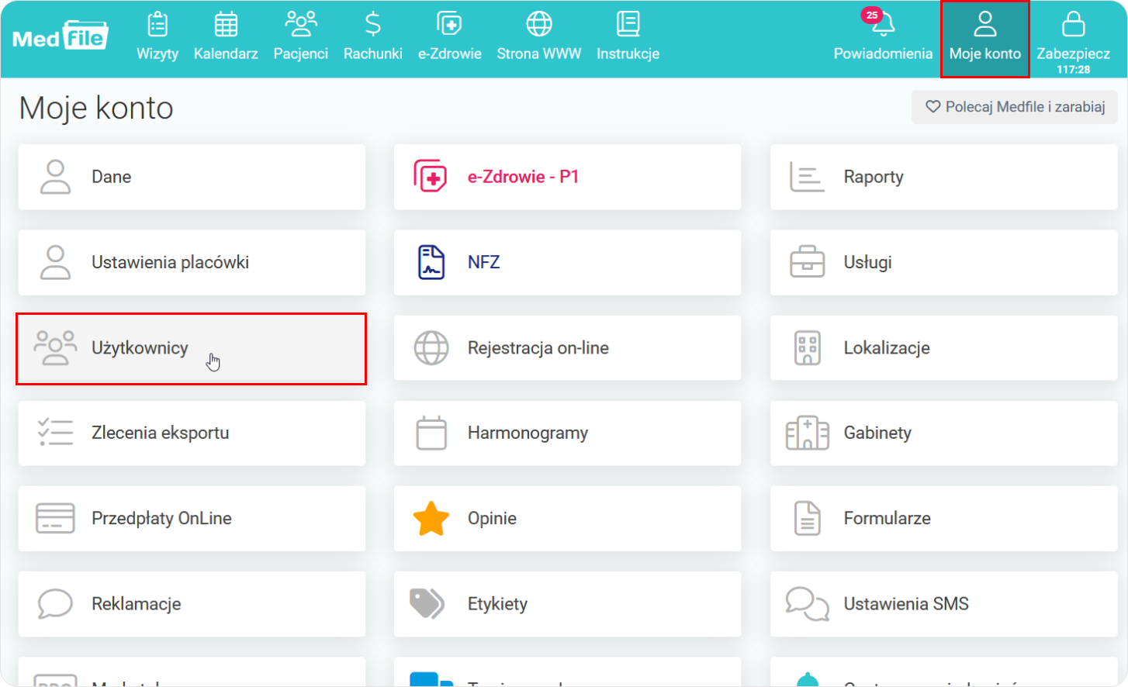
Task: Click the Użytkownicy group icon
Action: click(x=55, y=347)
